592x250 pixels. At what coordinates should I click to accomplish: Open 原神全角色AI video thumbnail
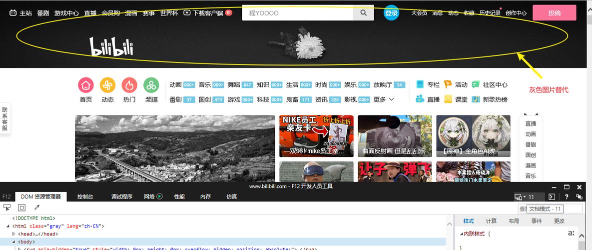[x=474, y=136]
